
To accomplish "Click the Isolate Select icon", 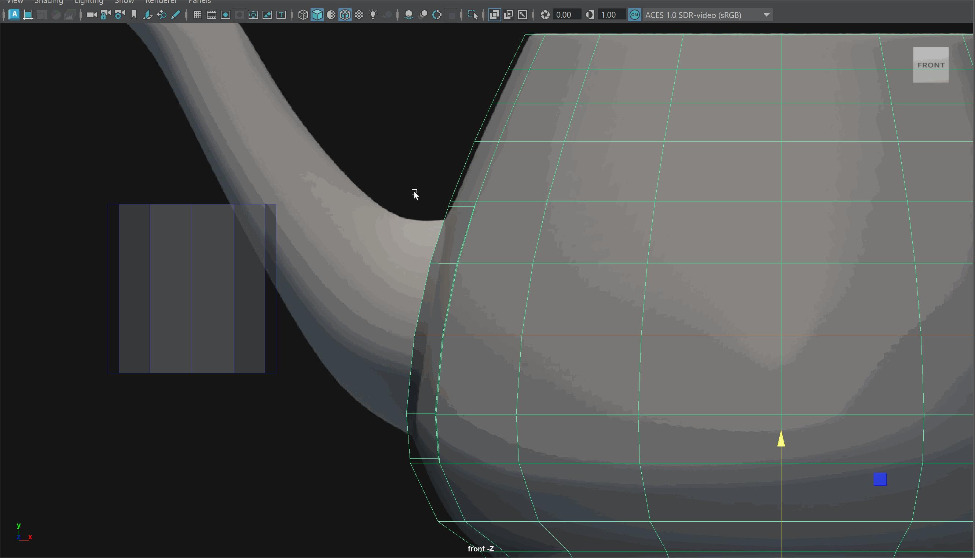I will (473, 15).
